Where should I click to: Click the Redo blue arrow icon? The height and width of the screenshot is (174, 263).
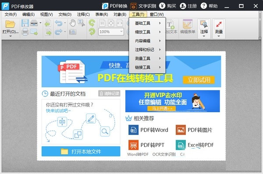[x=58, y=32]
